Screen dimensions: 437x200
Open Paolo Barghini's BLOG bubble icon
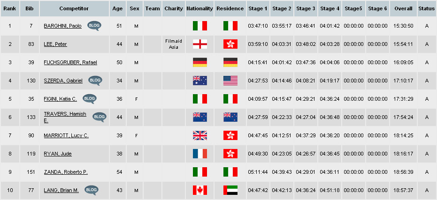[x=94, y=26]
